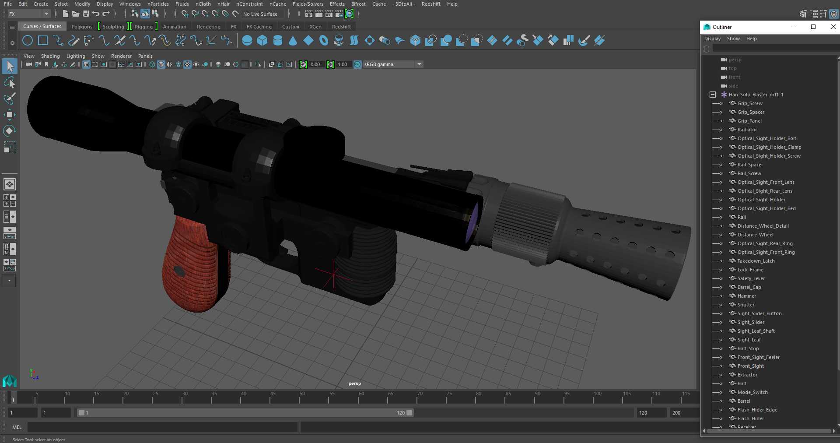Open the viewport Shading menu
The image size is (840, 443).
pyautogui.click(x=50, y=56)
